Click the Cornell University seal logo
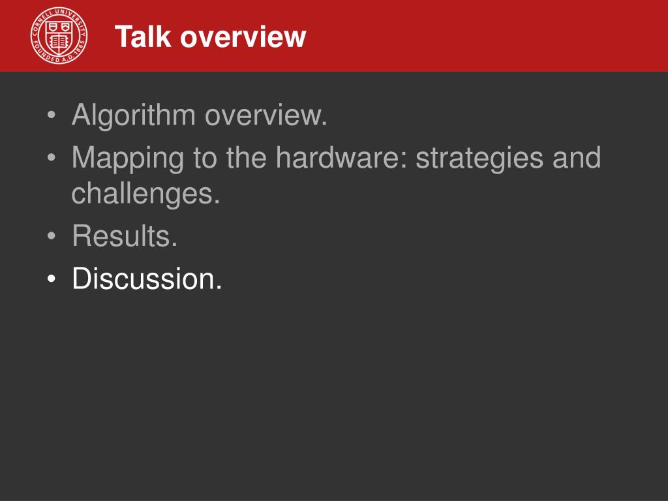 (59, 35)
